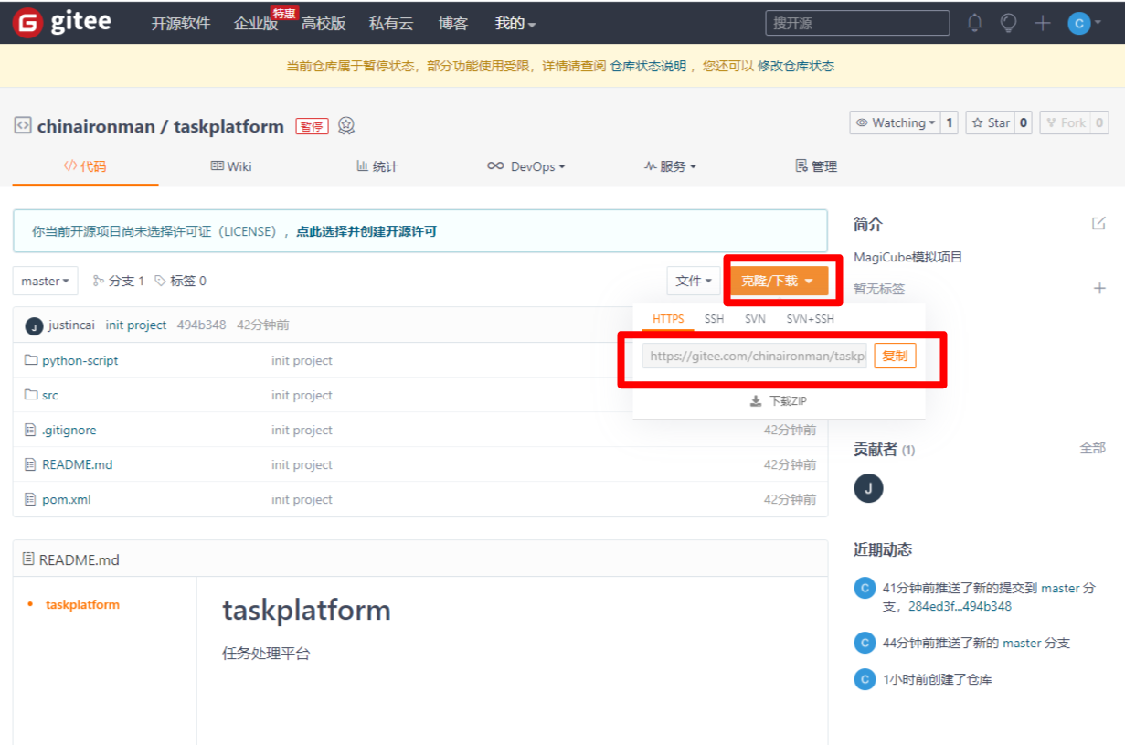Click the 下载ZIP download icon

tap(756, 401)
